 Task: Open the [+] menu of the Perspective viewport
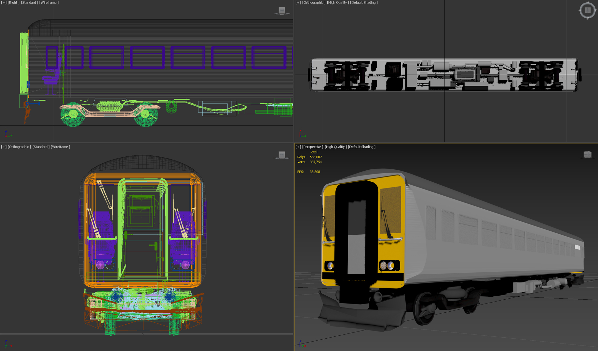pos(298,147)
